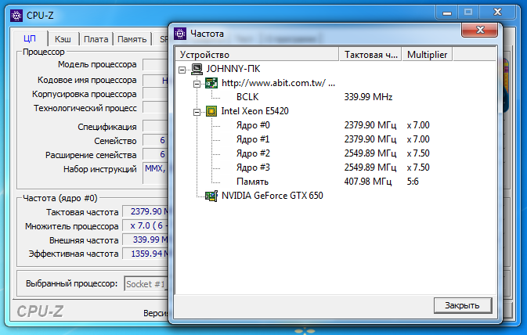Click the Закрыть button
This screenshot has width=527, height=335.
(463, 305)
